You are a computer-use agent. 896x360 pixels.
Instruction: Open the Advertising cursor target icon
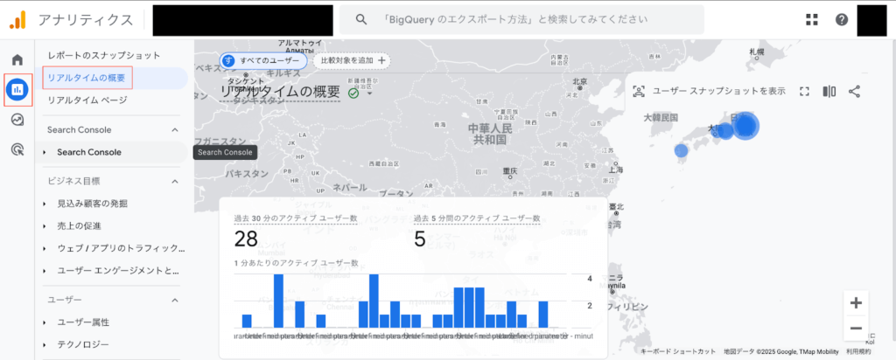[x=17, y=150]
